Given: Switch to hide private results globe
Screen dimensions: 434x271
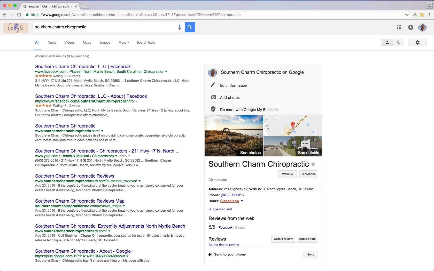Looking at the screenshot, I should (x=398, y=43).
